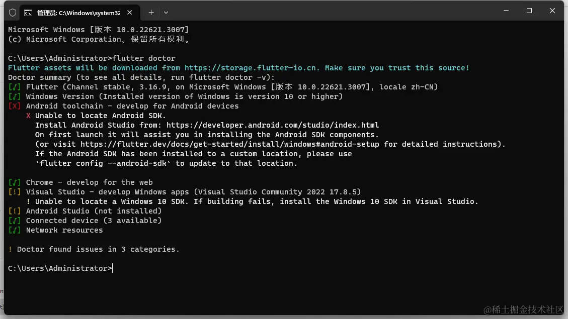568x319 pixels.
Task: Click the yellow [!] beside Android Studio
Action: 15,211
